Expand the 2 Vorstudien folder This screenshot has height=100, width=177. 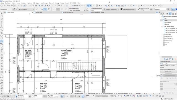[162, 35]
